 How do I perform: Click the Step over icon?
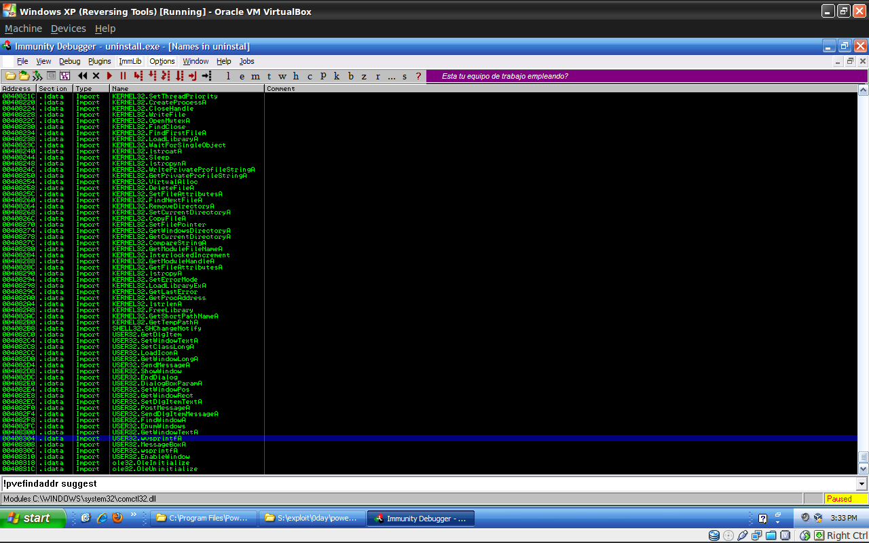click(152, 76)
